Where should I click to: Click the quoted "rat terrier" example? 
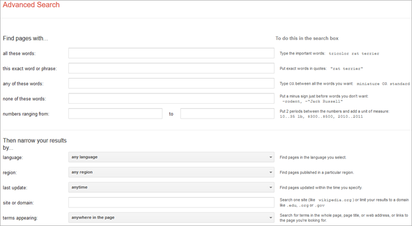click(x=347, y=69)
